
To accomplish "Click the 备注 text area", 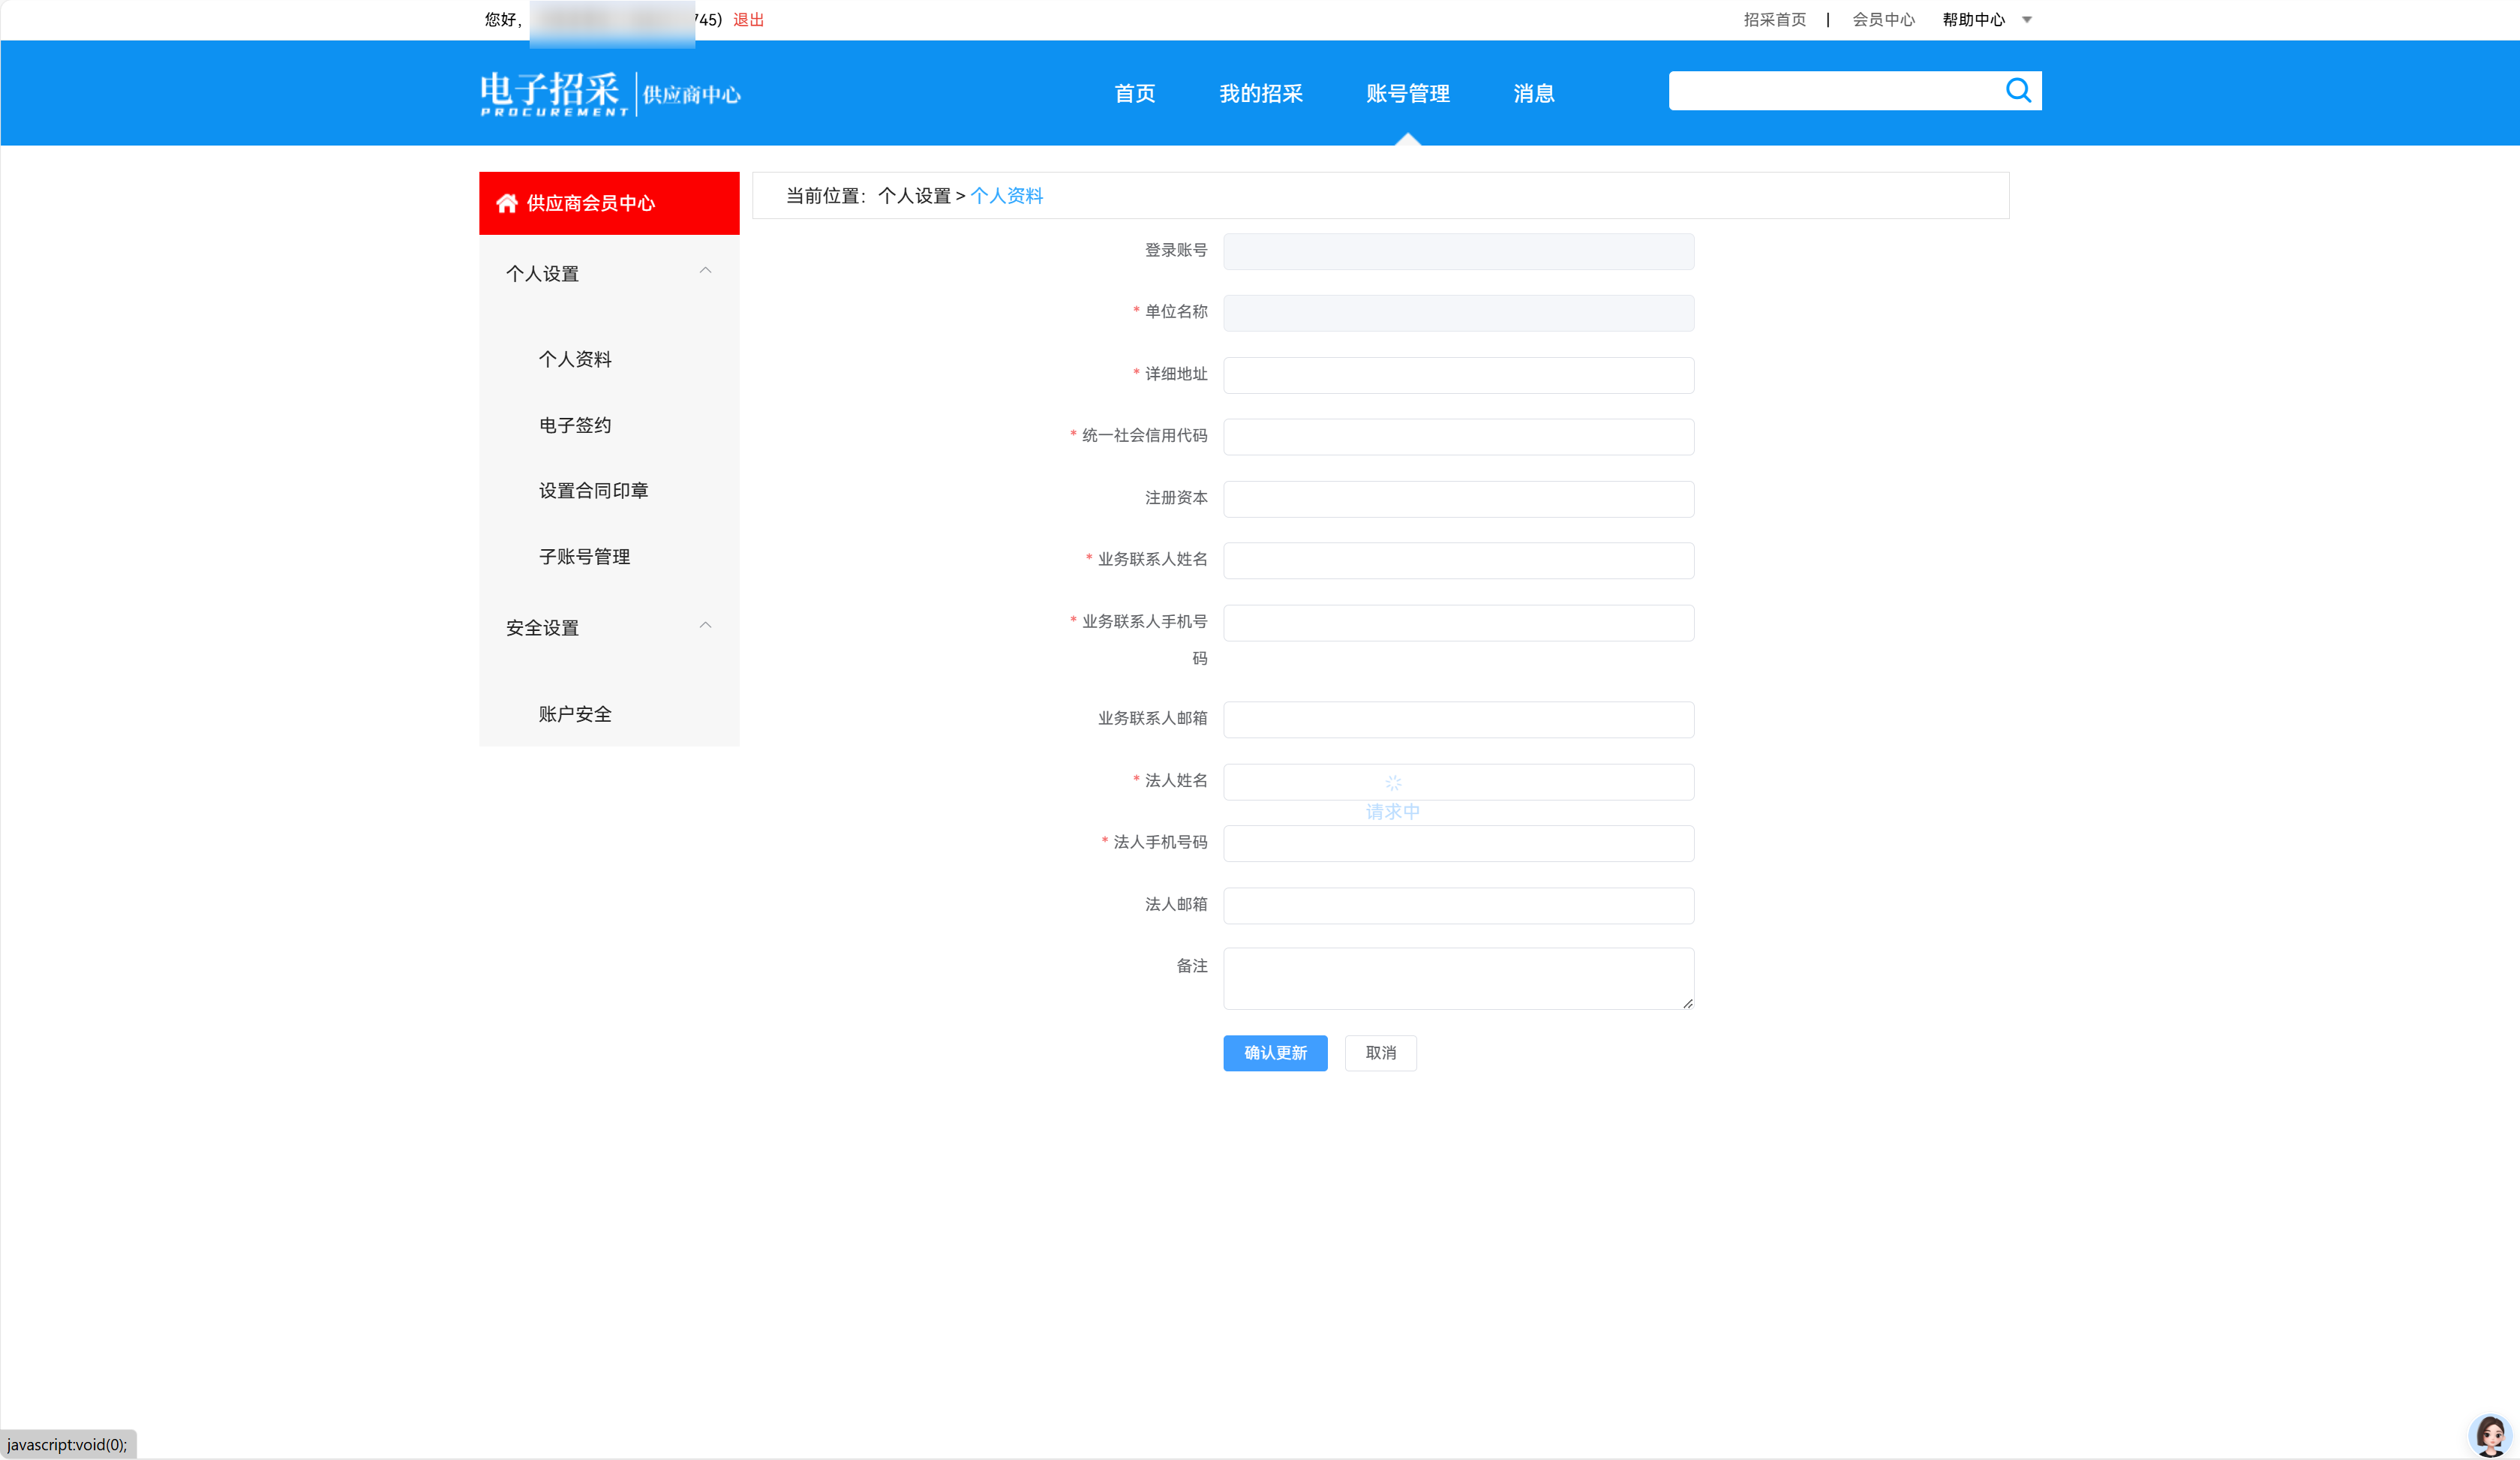I will click(x=1458, y=979).
